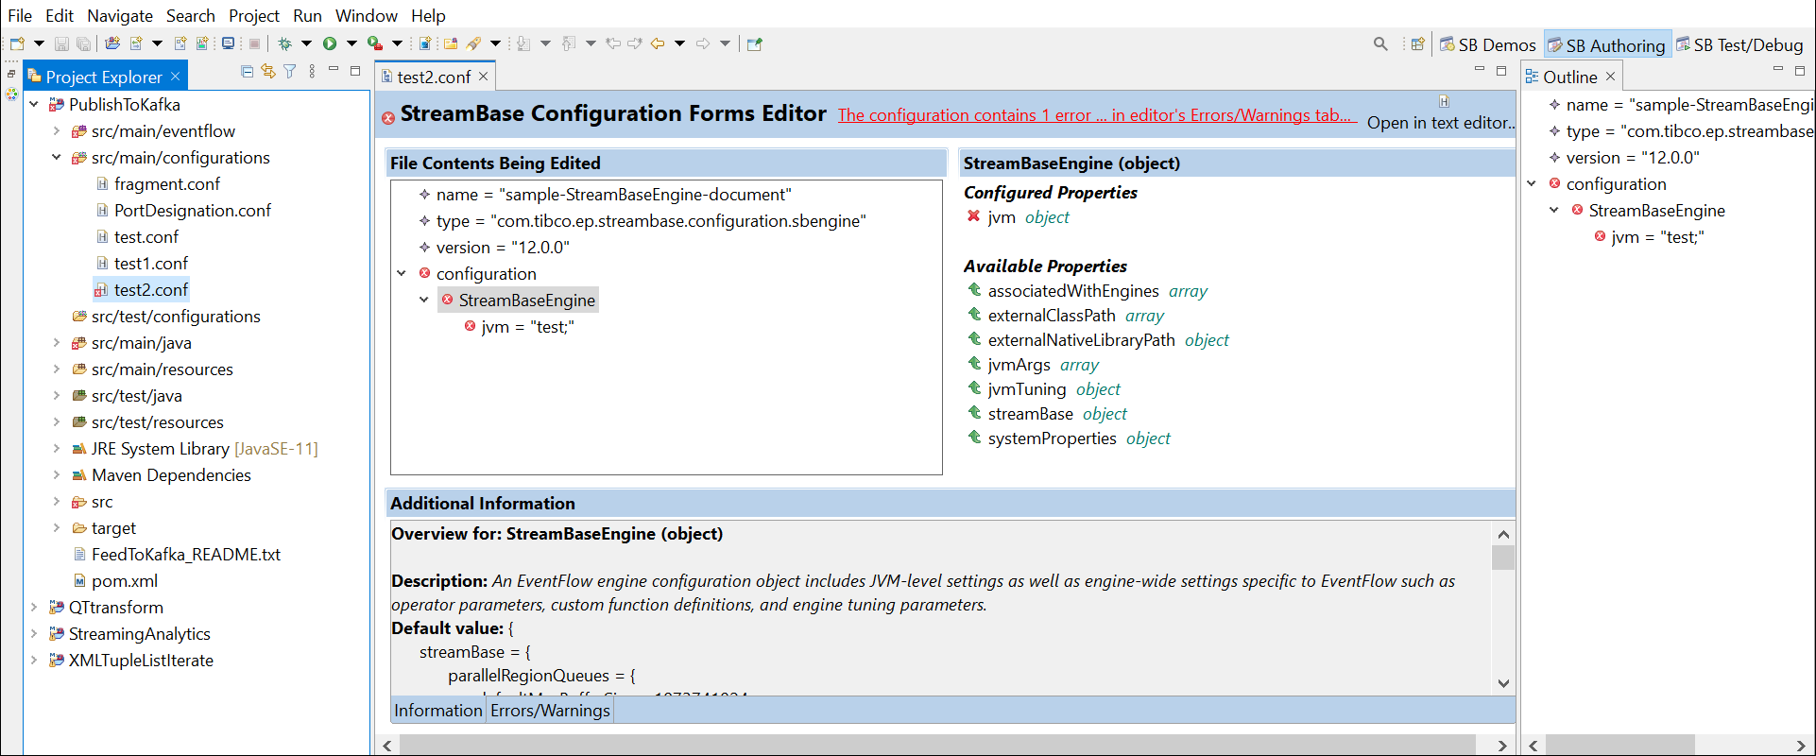Image resolution: width=1816 pixels, height=756 pixels.
Task: Click the Open Perspective icon
Action: [1417, 44]
